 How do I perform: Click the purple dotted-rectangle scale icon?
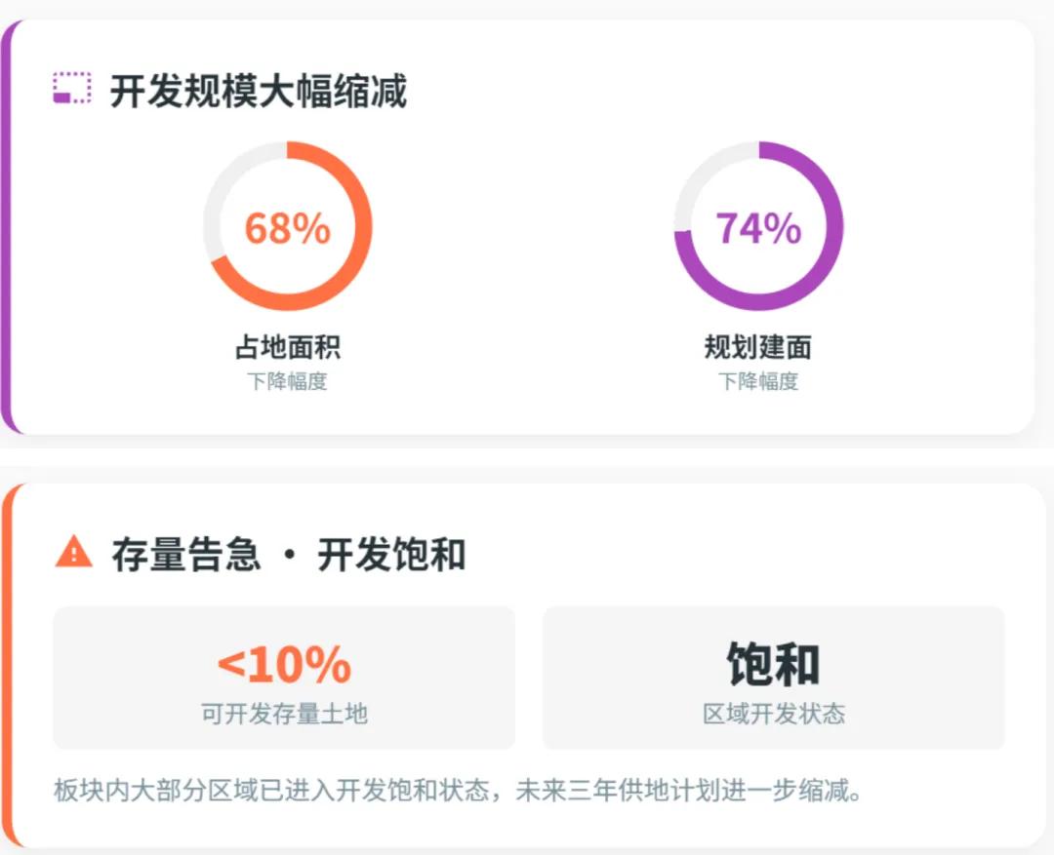tap(72, 88)
